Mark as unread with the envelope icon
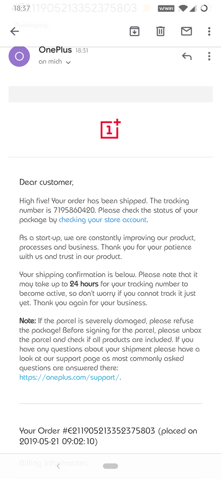 click(186, 31)
